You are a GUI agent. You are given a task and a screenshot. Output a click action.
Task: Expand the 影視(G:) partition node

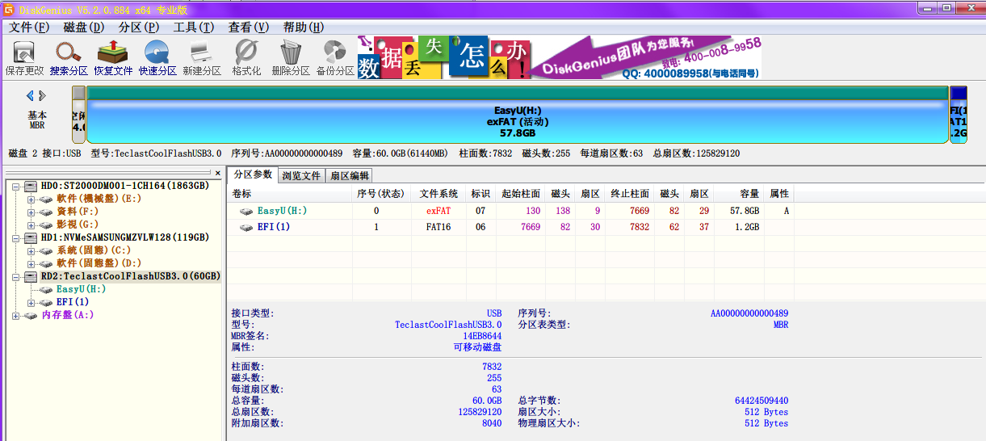click(x=31, y=225)
